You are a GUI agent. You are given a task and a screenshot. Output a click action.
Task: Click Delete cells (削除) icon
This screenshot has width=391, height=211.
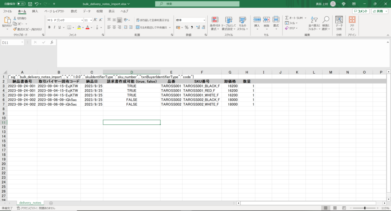click(x=266, y=20)
